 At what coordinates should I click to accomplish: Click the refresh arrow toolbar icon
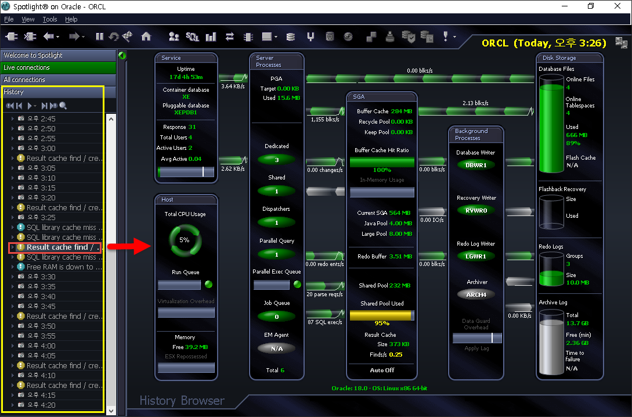(x=114, y=37)
